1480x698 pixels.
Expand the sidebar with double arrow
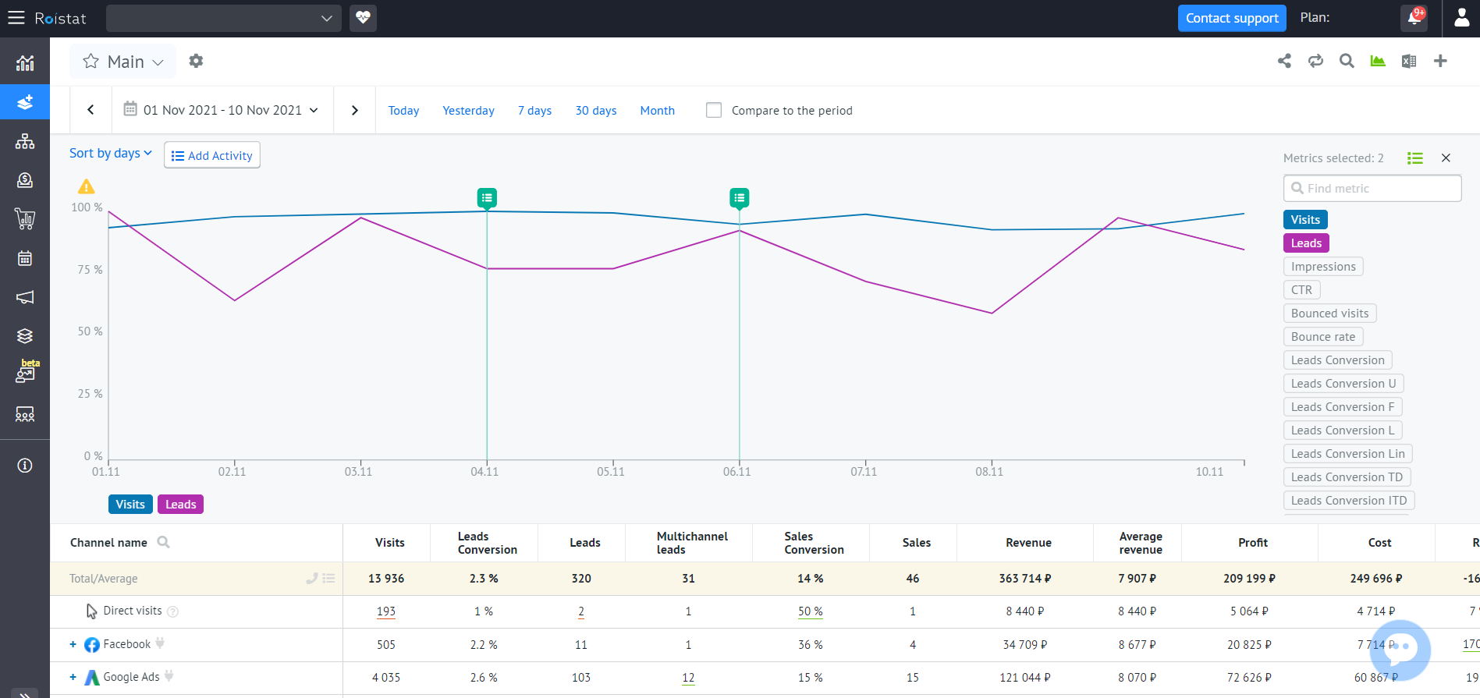click(x=25, y=693)
